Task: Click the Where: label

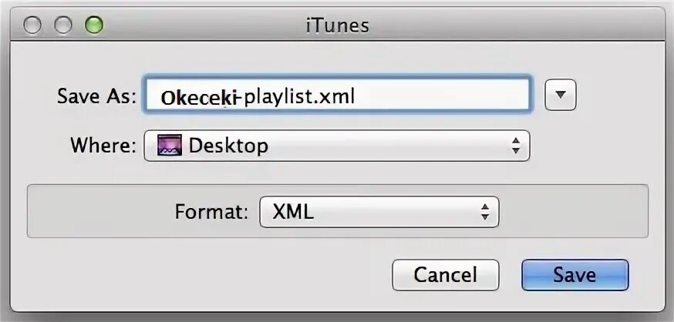Action: point(103,146)
